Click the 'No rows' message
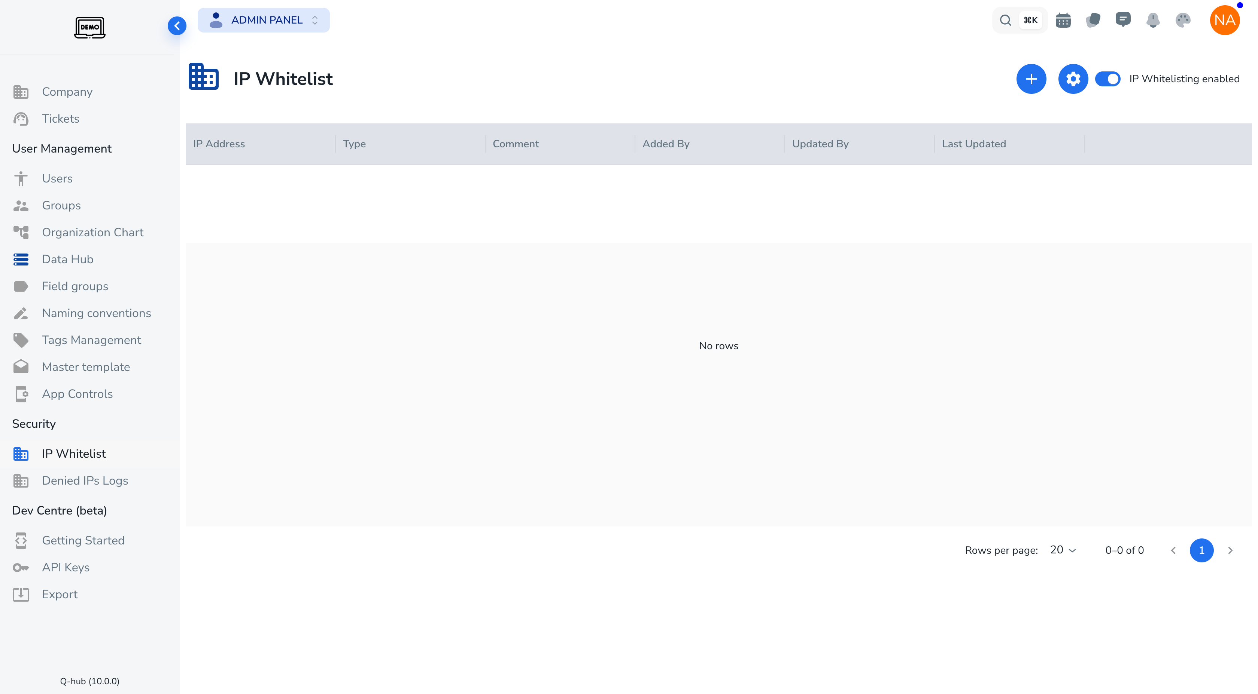Image resolution: width=1258 pixels, height=694 pixels. click(718, 346)
